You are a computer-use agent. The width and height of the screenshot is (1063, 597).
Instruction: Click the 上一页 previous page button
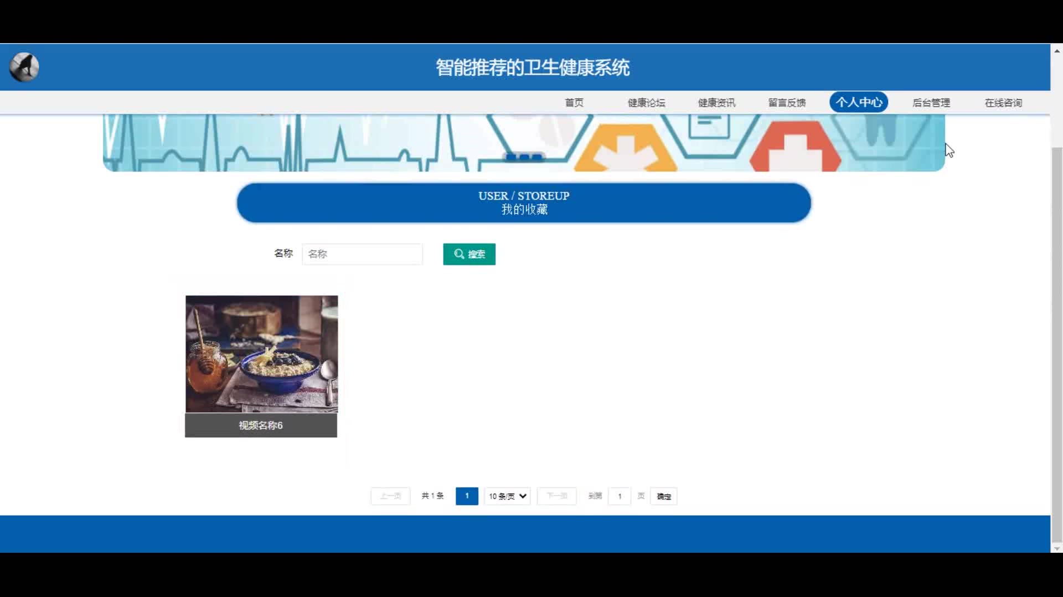click(x=390, y=496)
